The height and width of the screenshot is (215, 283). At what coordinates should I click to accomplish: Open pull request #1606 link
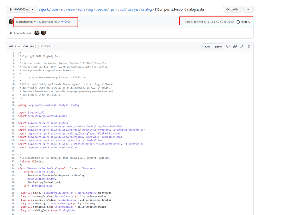(65, 21)
